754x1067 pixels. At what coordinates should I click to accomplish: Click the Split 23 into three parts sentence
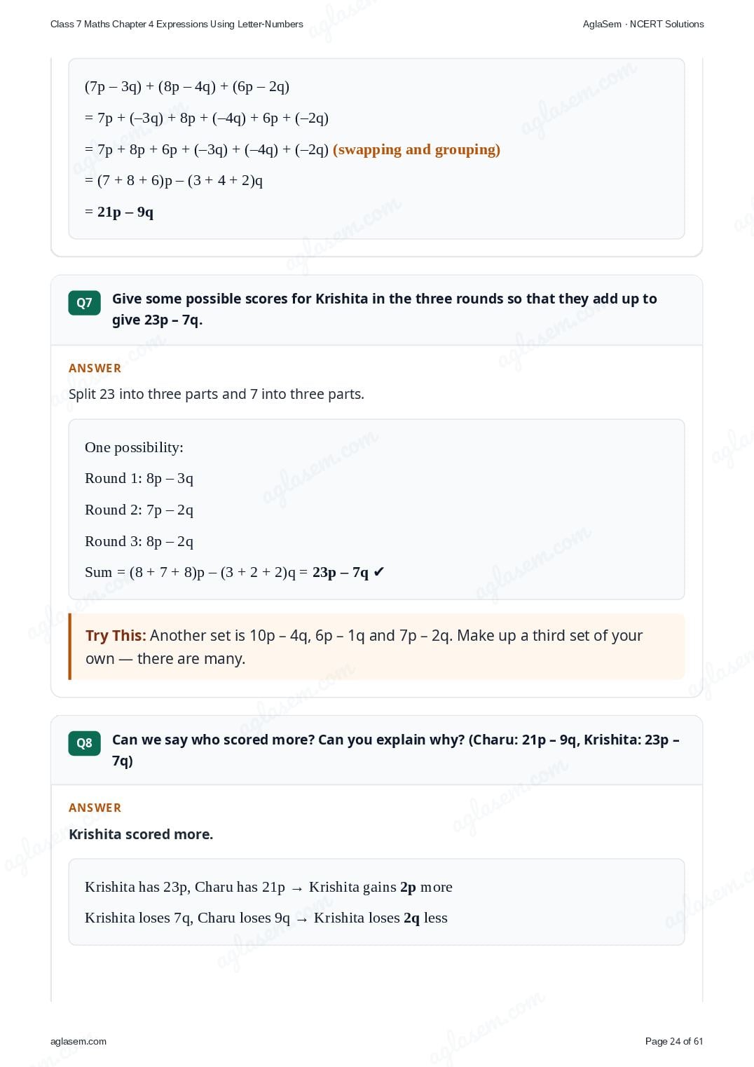(217, 394)
